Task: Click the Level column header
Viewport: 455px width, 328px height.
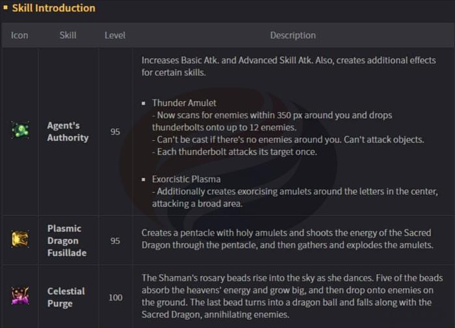Action: click(115, 35)
